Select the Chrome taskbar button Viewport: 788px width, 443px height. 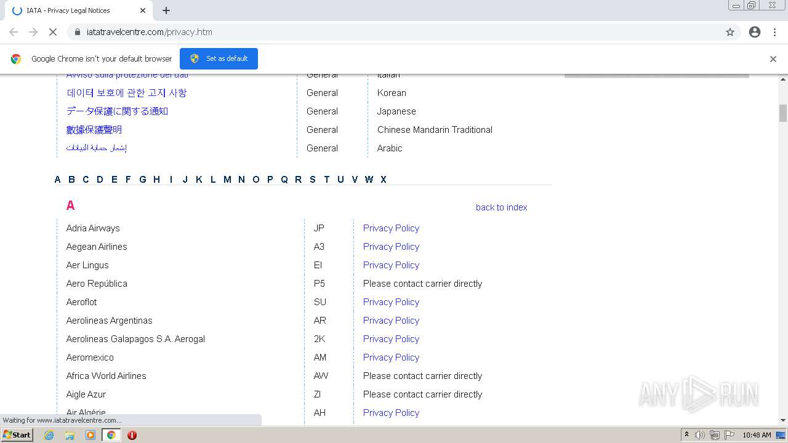click(x=111, y=435)
